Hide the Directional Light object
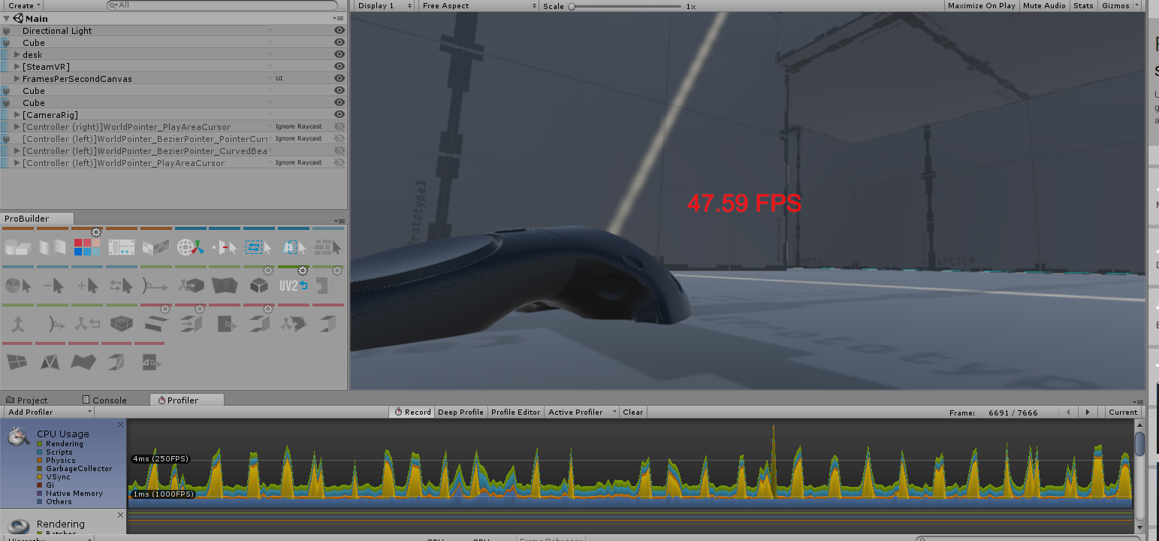1159x541 pixels. pyautogui.click(x=340, y=31)
